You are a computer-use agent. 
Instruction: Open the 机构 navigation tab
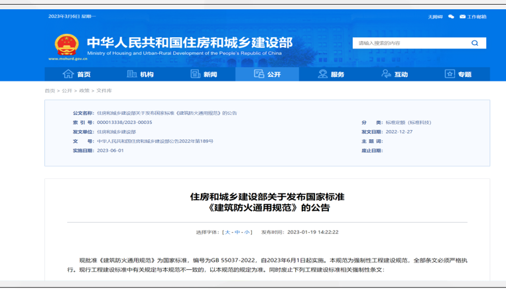[140, 74]
